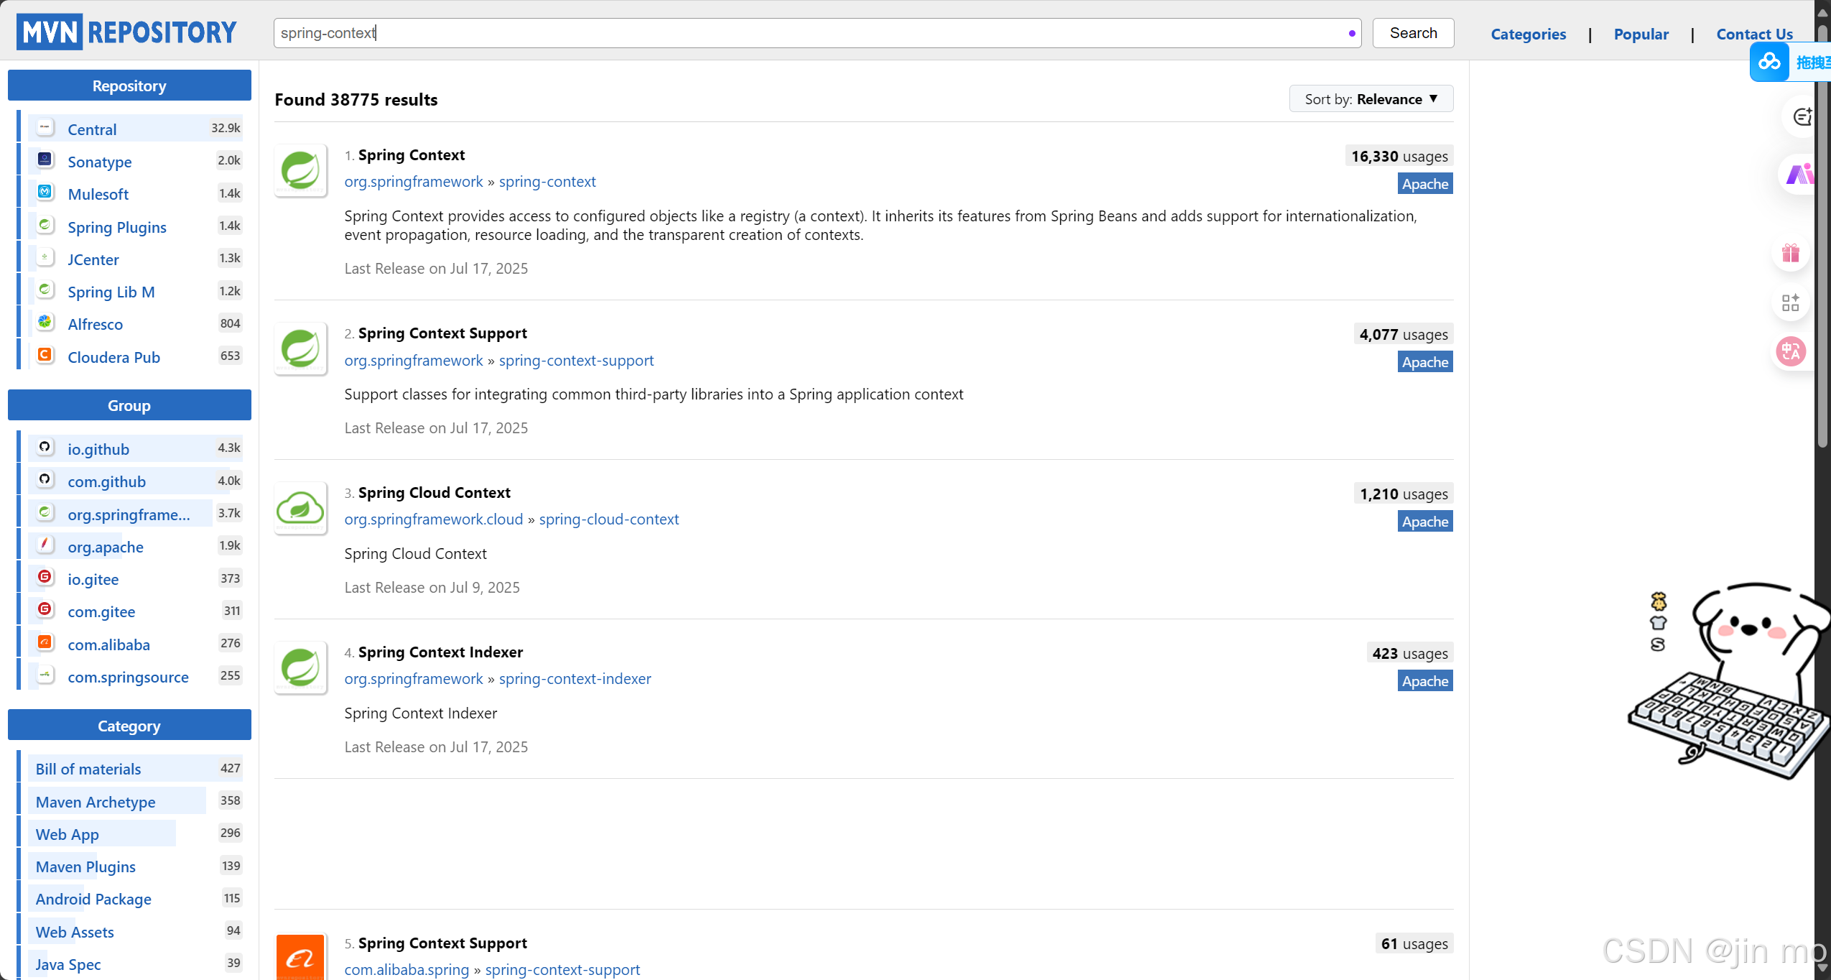Click the purple dot in the search field
Screen dimensions: 1831x980
(1352, 33)
